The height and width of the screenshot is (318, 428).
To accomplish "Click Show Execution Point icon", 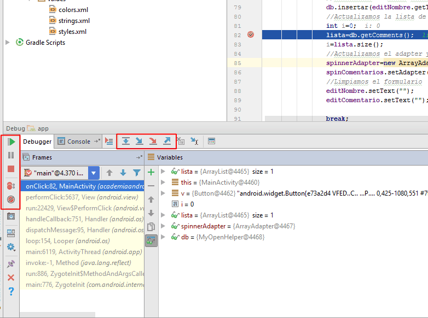I will point(109,142).
